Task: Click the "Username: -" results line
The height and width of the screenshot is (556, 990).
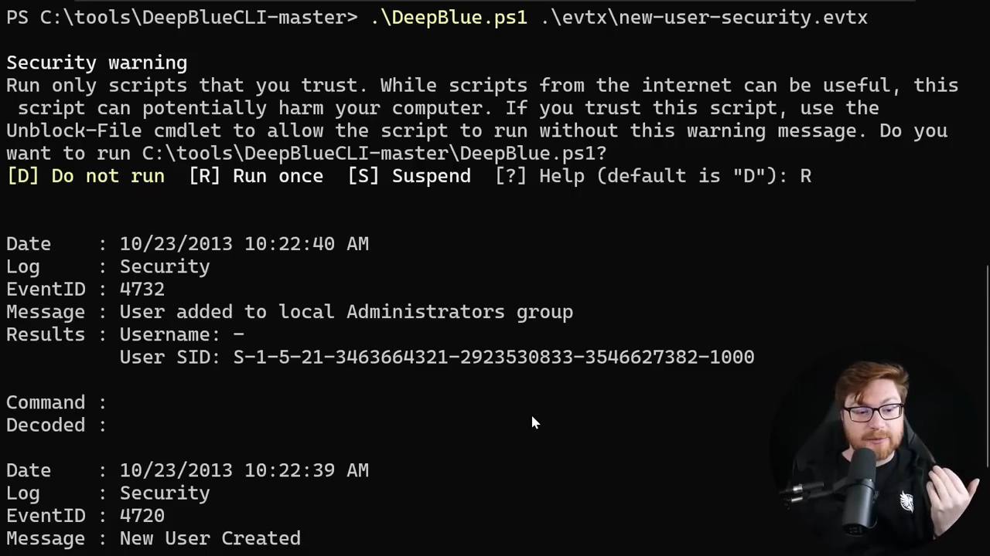Action: pos(182,334)
